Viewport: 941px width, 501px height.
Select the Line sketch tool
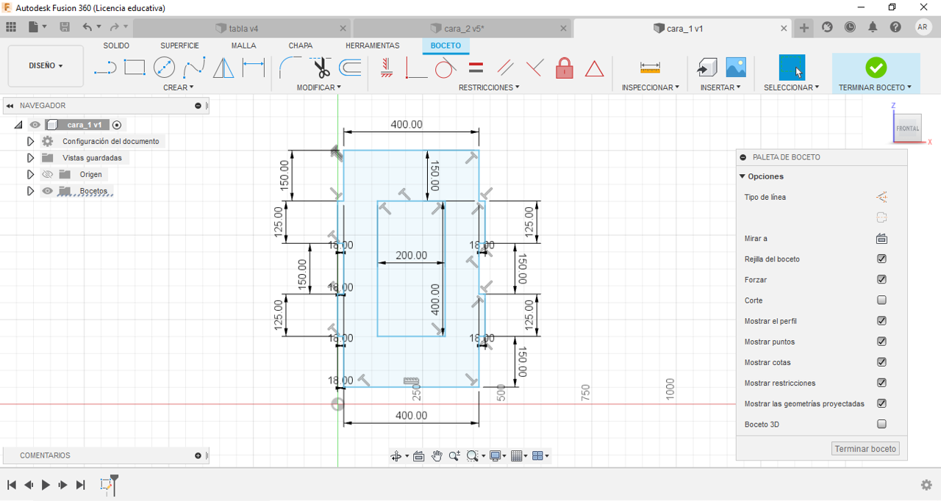tap(105, 68)
